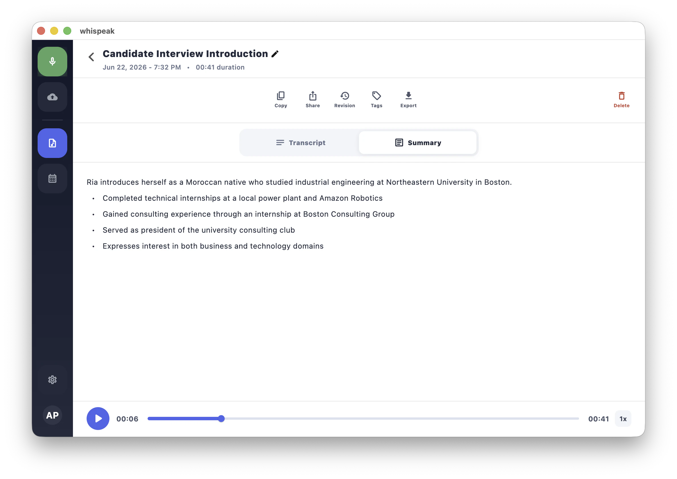Delete this recording
Screen dimensions: 677x479
(621, 100)
